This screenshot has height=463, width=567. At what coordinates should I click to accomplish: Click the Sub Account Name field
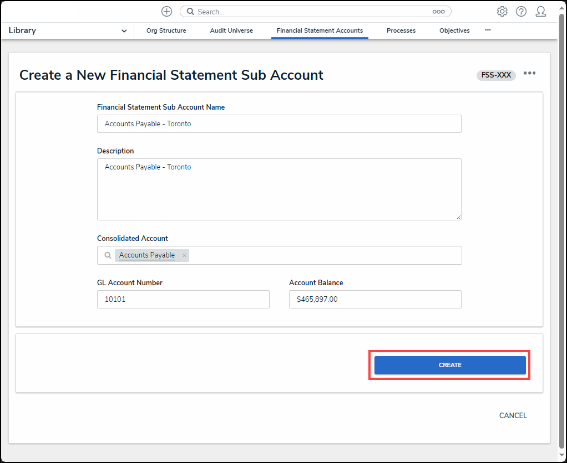pyautogui.click(x=279, y=124)
